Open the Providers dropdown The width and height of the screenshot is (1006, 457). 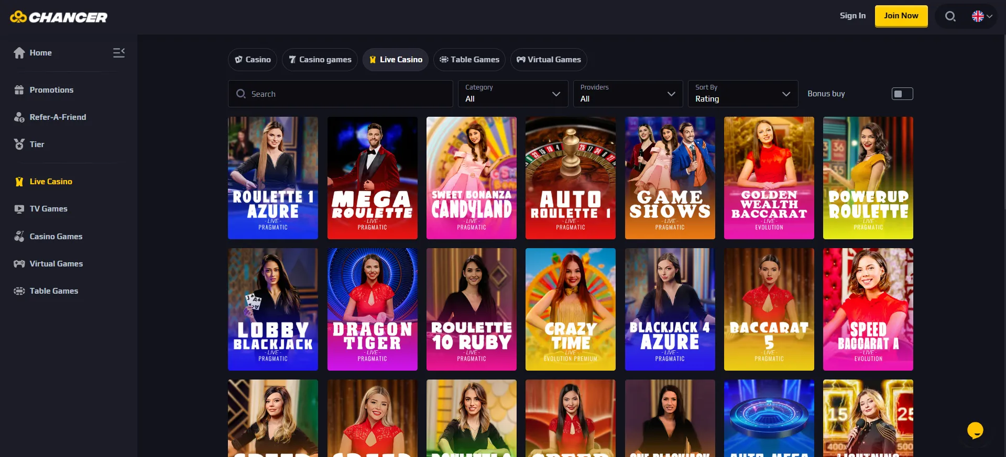coord(628,94)
